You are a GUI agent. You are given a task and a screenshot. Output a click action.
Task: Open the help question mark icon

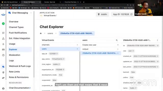click(3, 55)
